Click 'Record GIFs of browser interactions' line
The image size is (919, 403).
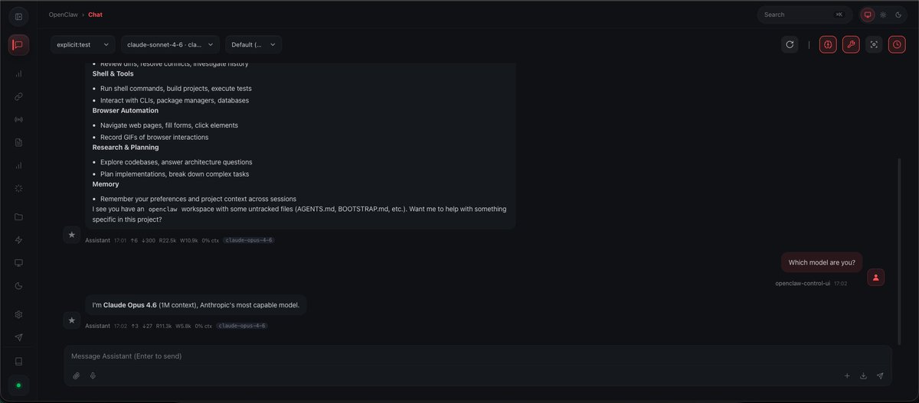155,138
